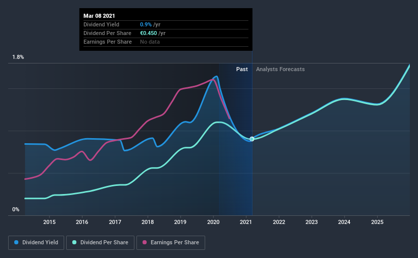Click the 0% y-axis label
The height and width of the screenshot is (258, 418).
(16, 210)
